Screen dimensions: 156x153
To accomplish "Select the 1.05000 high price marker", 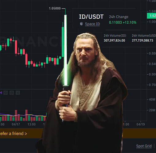I will pos(55,8).
